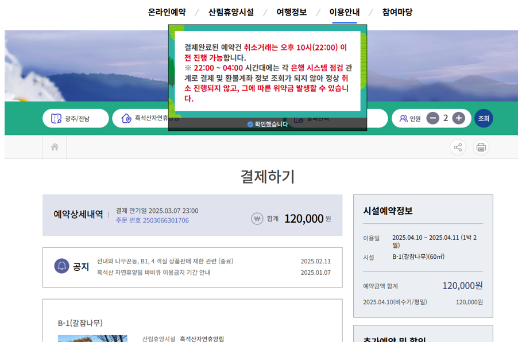
Task: Click the 시설예약정보 heading
Action: 388,211
